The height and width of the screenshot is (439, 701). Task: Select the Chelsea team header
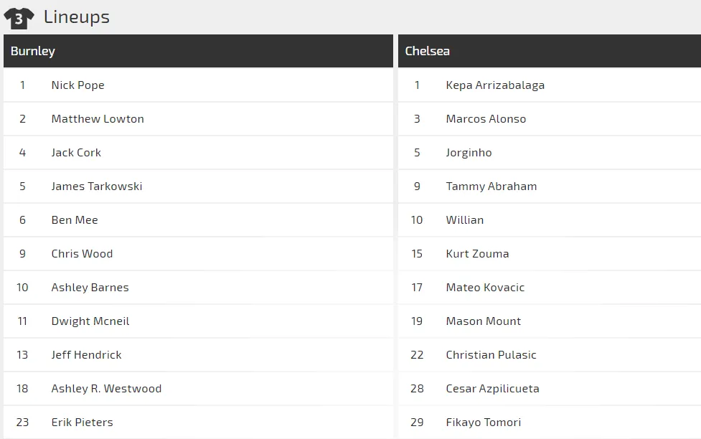pyautogui.click(x=427, y=51)
